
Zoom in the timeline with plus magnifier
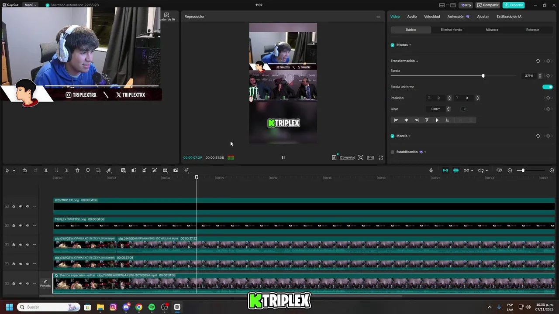click(552, 171)
